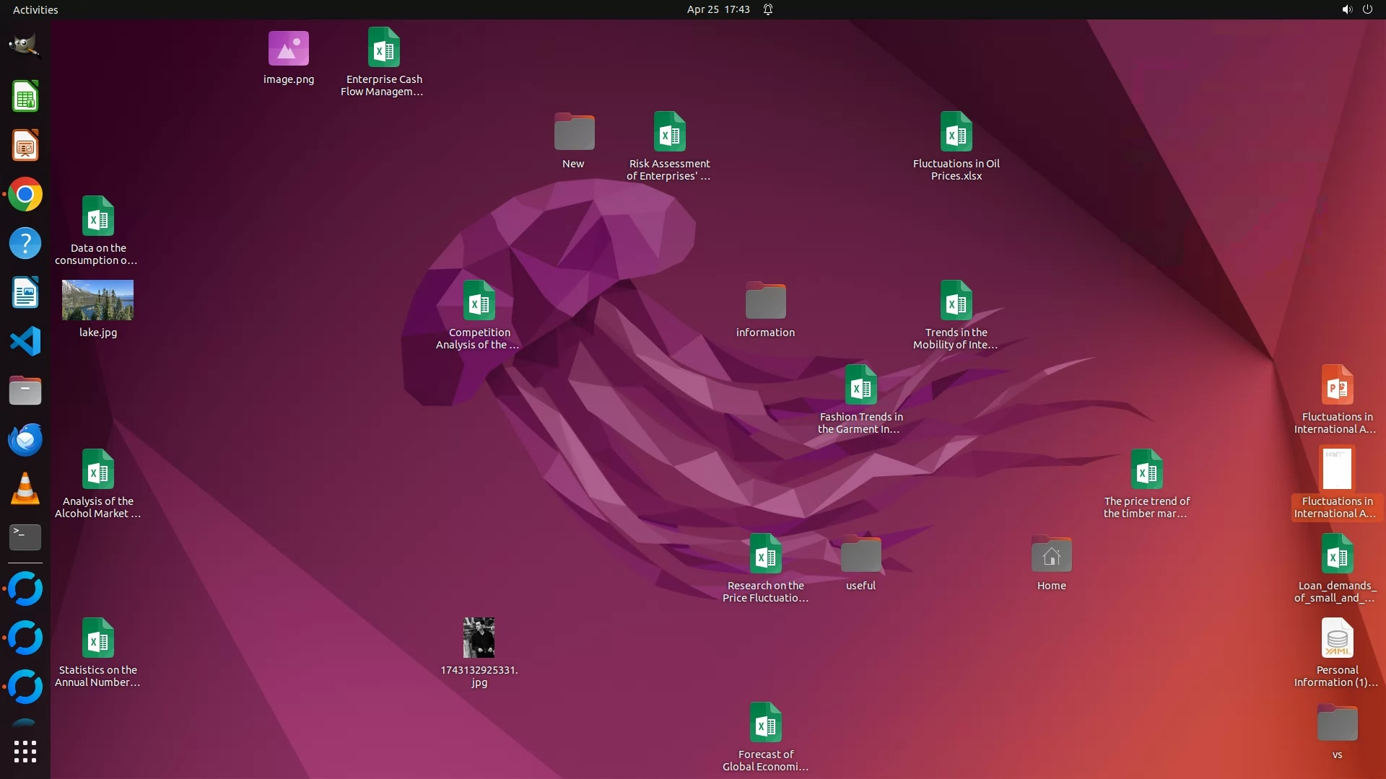This screenshot has height=779, width=1386.
Task: Launch LibreOffice Calc from the dock
Action: coord(25,97)
